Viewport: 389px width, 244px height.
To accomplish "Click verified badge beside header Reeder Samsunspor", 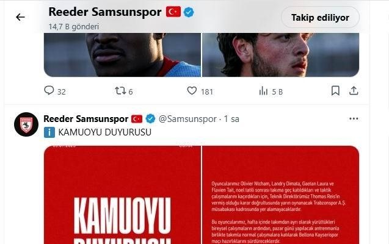I will click(x=189, y=12).
